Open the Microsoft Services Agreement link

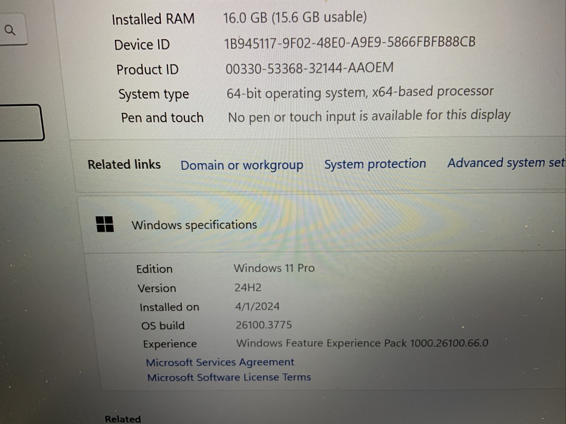(x=220, y=362)
